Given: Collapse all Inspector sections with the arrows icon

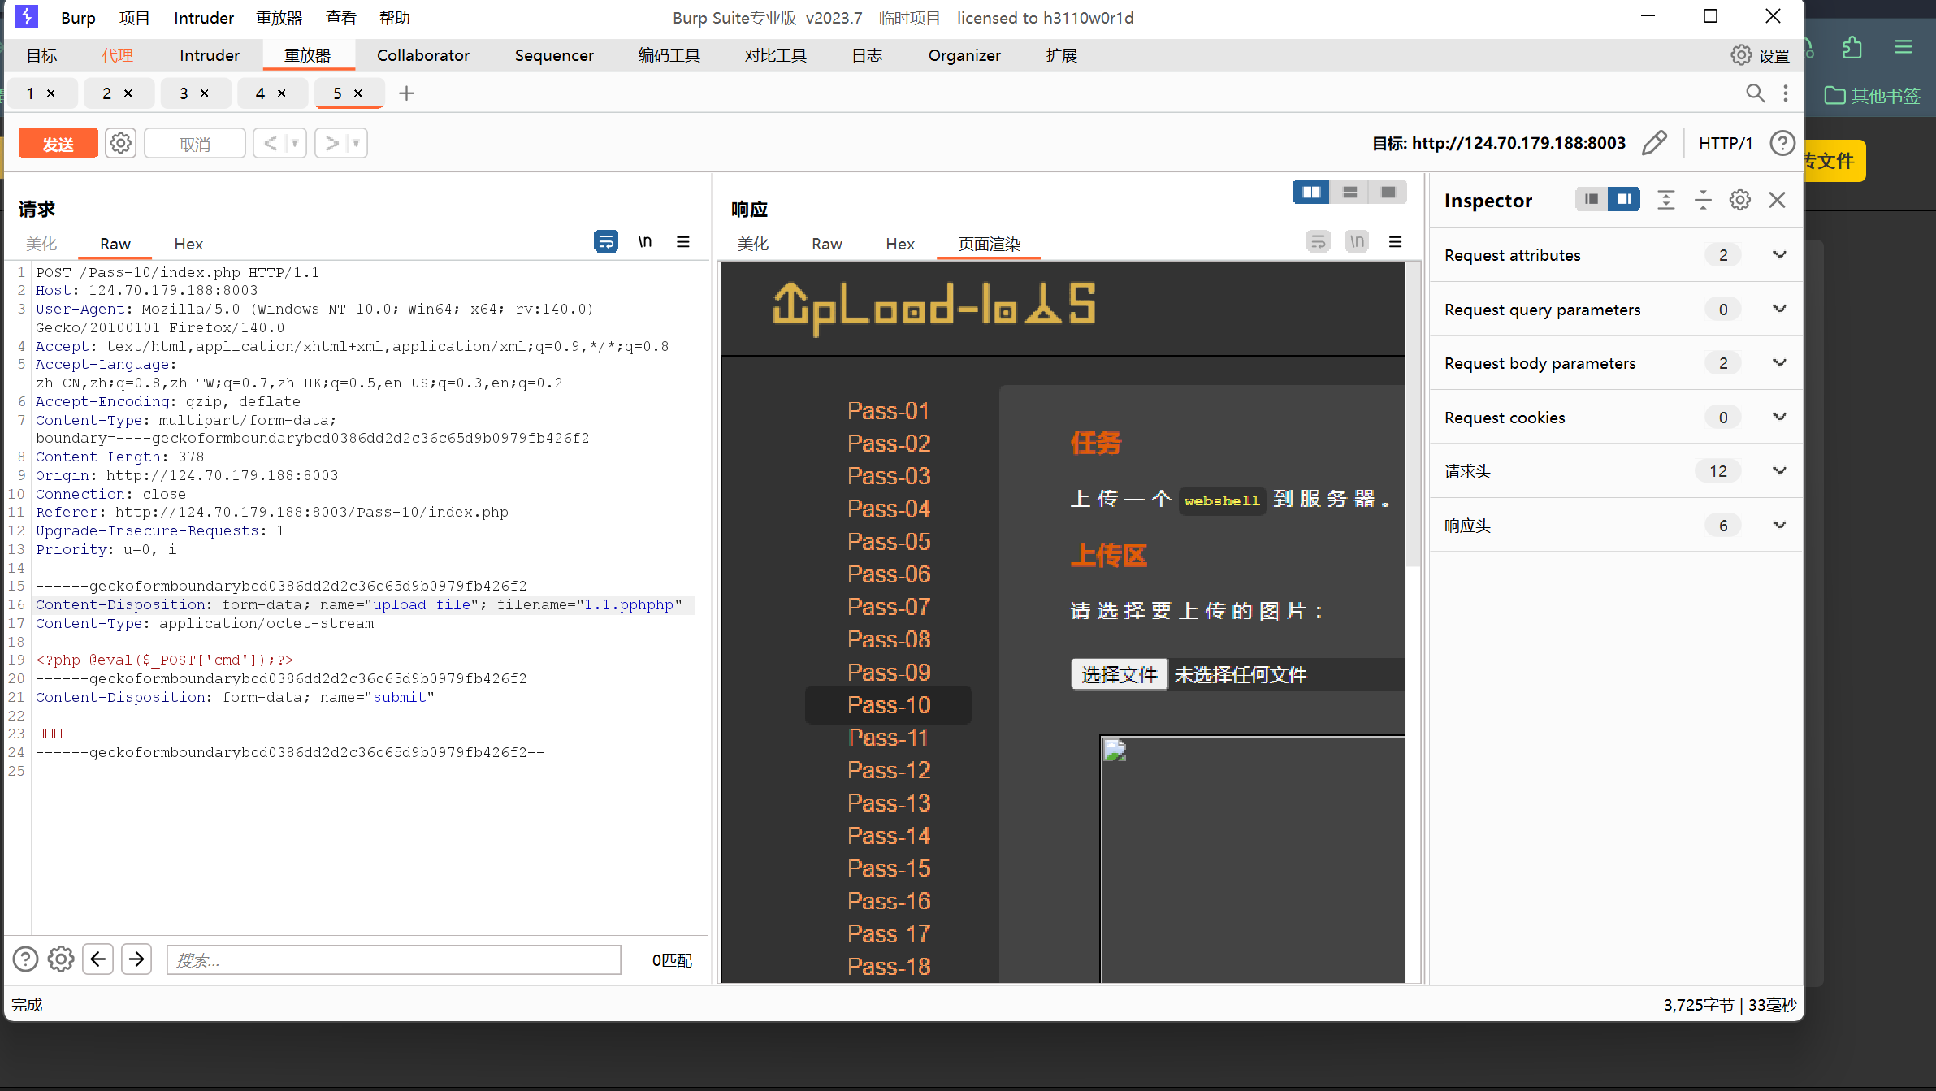Looking at the screenshot, I should click(1703, 200).
